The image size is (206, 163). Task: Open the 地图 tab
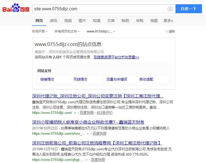(154, 21)
